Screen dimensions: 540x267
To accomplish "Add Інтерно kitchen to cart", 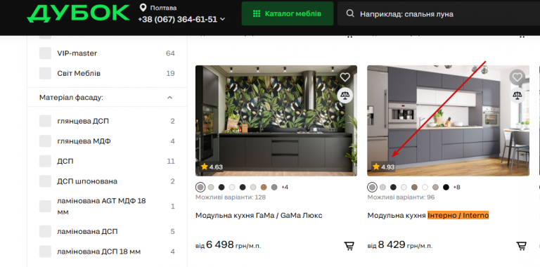I will coord(522,246).
